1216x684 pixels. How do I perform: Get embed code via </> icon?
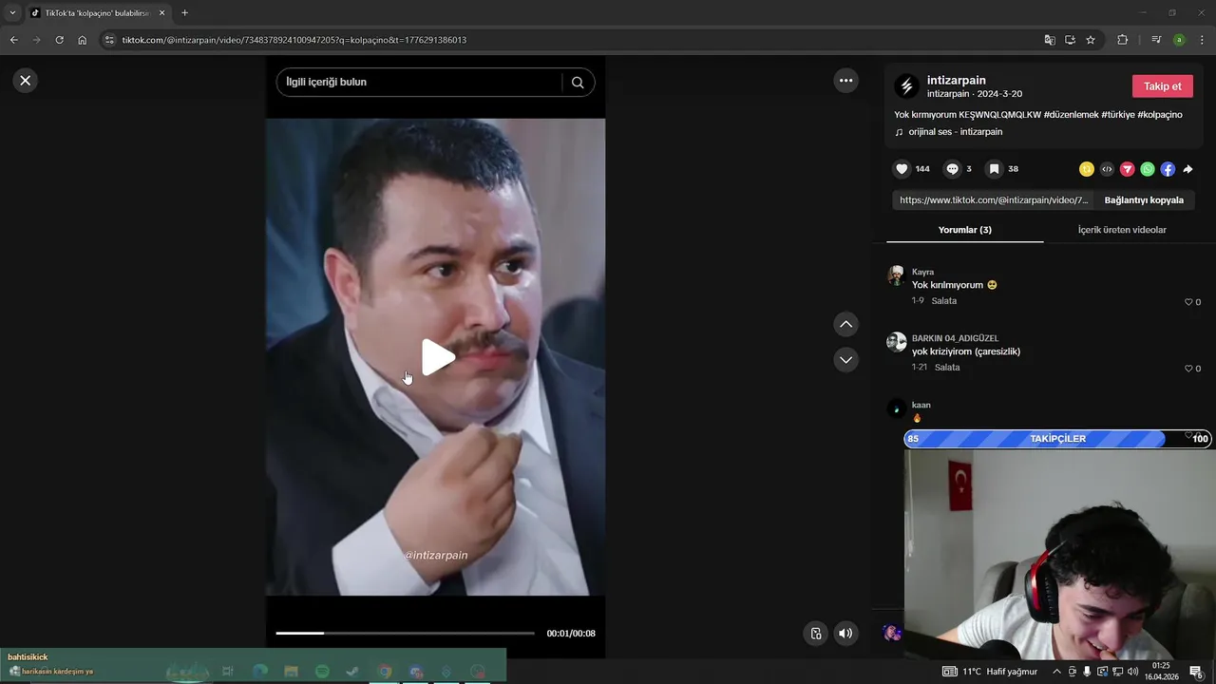coord(1107,169)
